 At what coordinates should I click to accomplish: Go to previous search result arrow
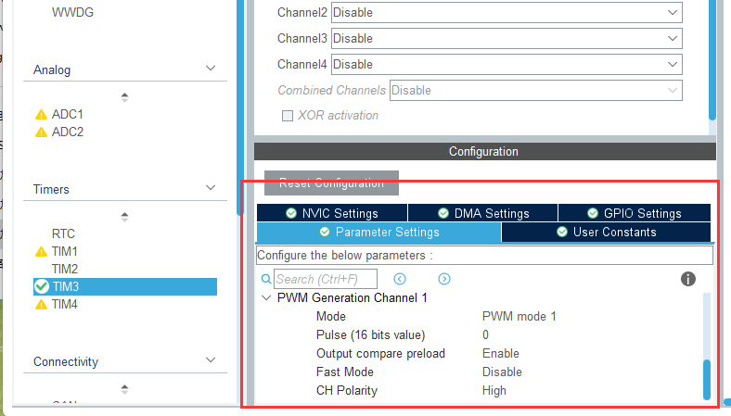click(400, 279)
